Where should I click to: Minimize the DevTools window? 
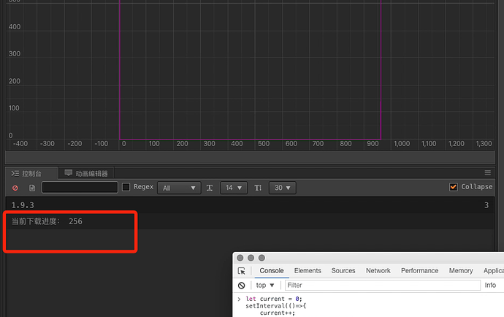[251, 258]
